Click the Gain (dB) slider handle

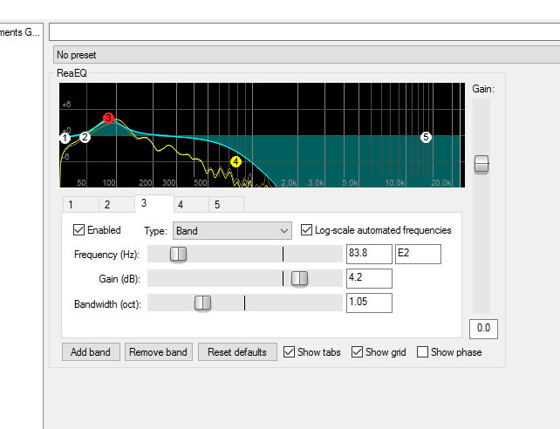[x=299, y=278]
